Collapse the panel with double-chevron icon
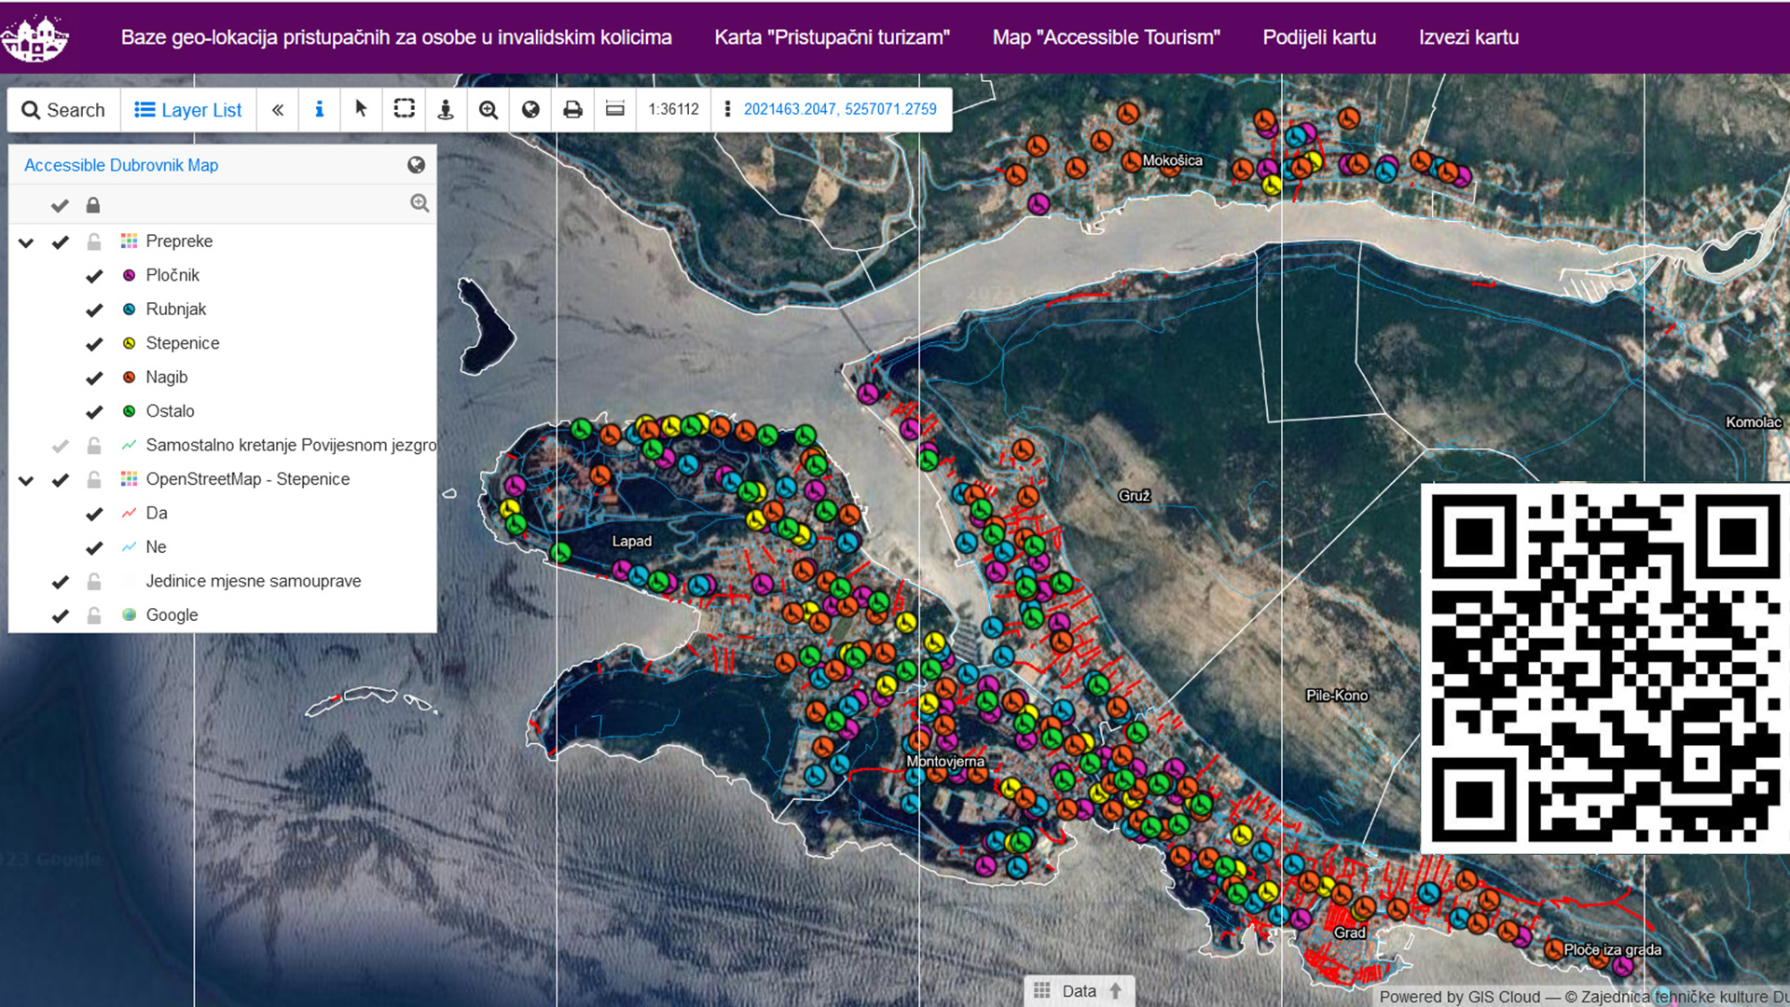This screenshot has height=1007, width=1790. click(x=277, y=110)
